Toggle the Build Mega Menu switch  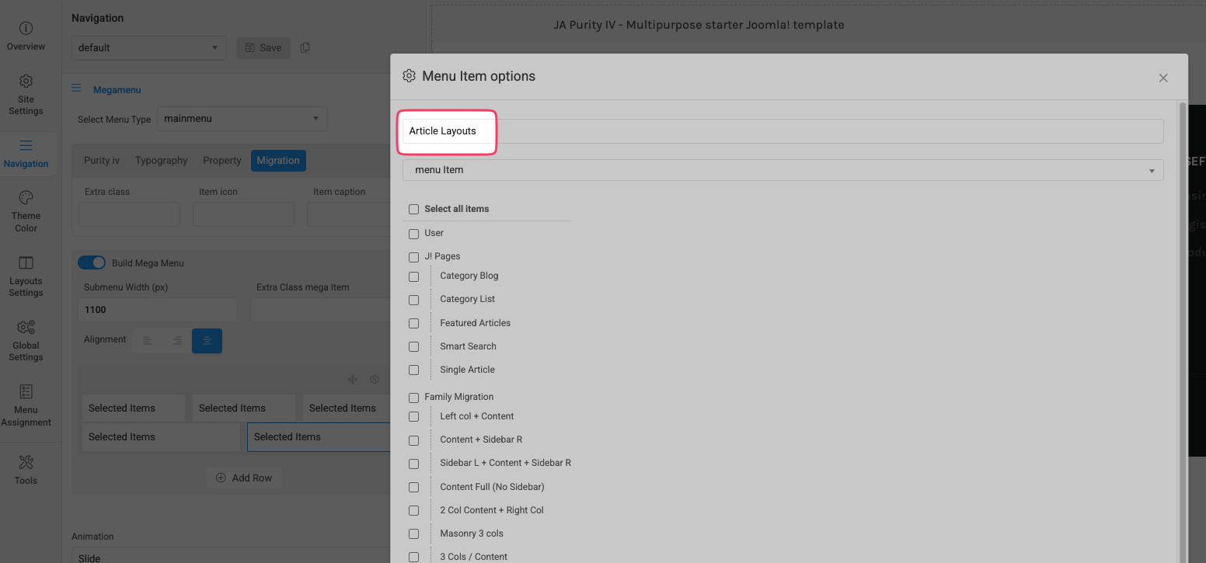(92, 263)
